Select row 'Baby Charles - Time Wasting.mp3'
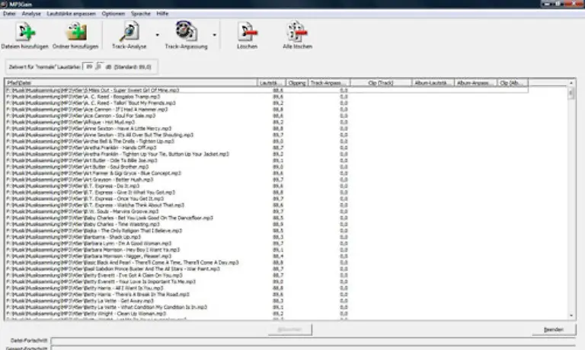585x350 pixels. click(x=267, y=224)
